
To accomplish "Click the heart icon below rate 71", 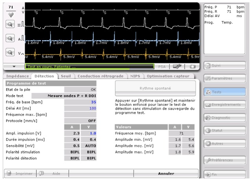I will (11, 14).
